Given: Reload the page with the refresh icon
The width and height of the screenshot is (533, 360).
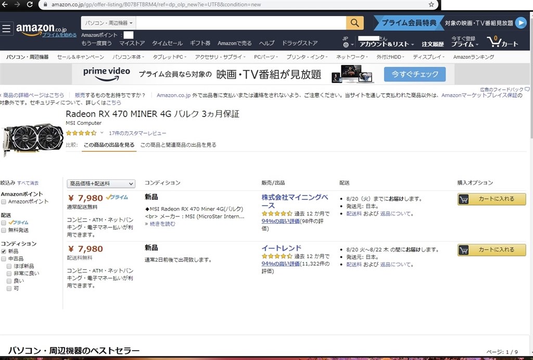Looking at the screenshot, I should [x=30, y=4].
